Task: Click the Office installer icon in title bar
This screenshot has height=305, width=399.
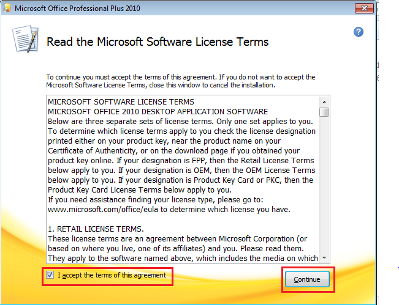Action: [7, 8]
